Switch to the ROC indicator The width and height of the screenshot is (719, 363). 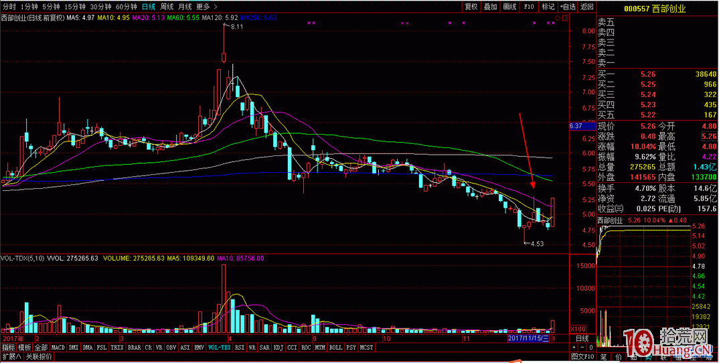pyautogui.click(x=307, y=348)
